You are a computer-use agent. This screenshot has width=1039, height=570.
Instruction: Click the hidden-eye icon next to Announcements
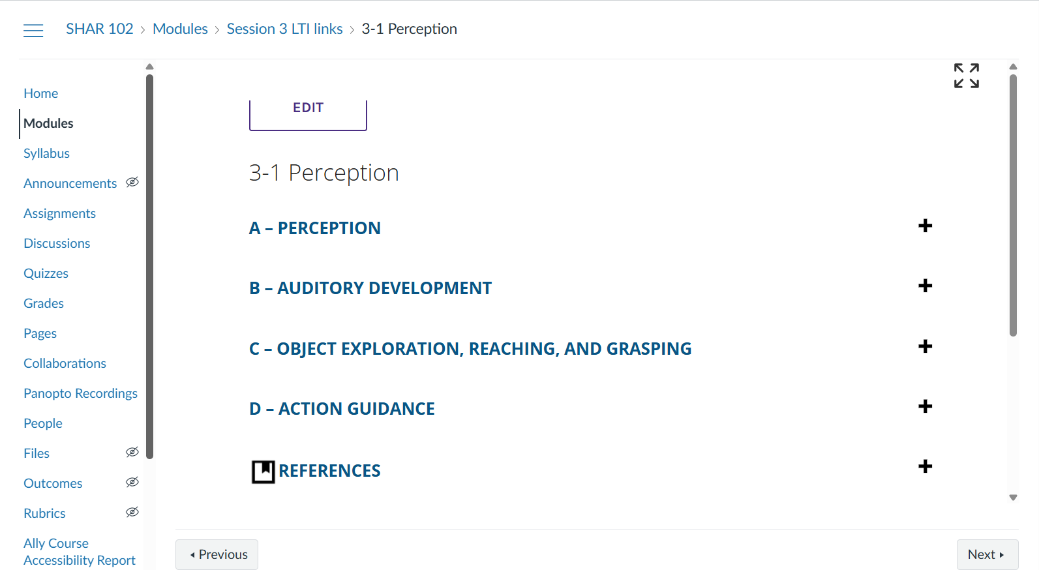tap(132, 183)
